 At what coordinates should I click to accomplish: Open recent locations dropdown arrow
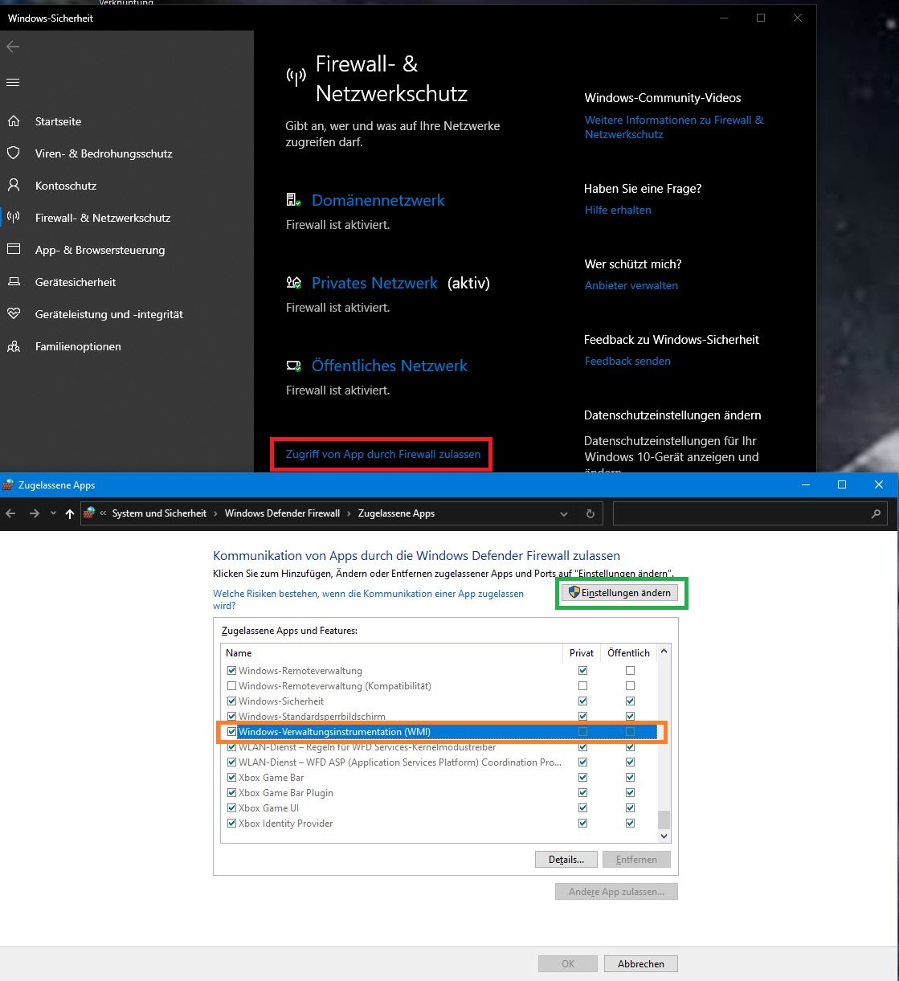pyautogui.click(x=53, y=513)
